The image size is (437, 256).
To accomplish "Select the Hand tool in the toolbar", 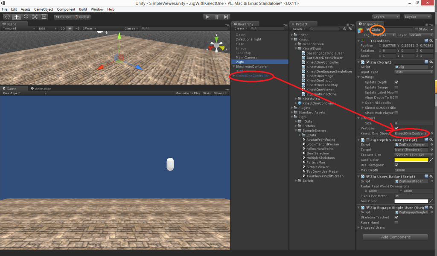I will point(7,17).
